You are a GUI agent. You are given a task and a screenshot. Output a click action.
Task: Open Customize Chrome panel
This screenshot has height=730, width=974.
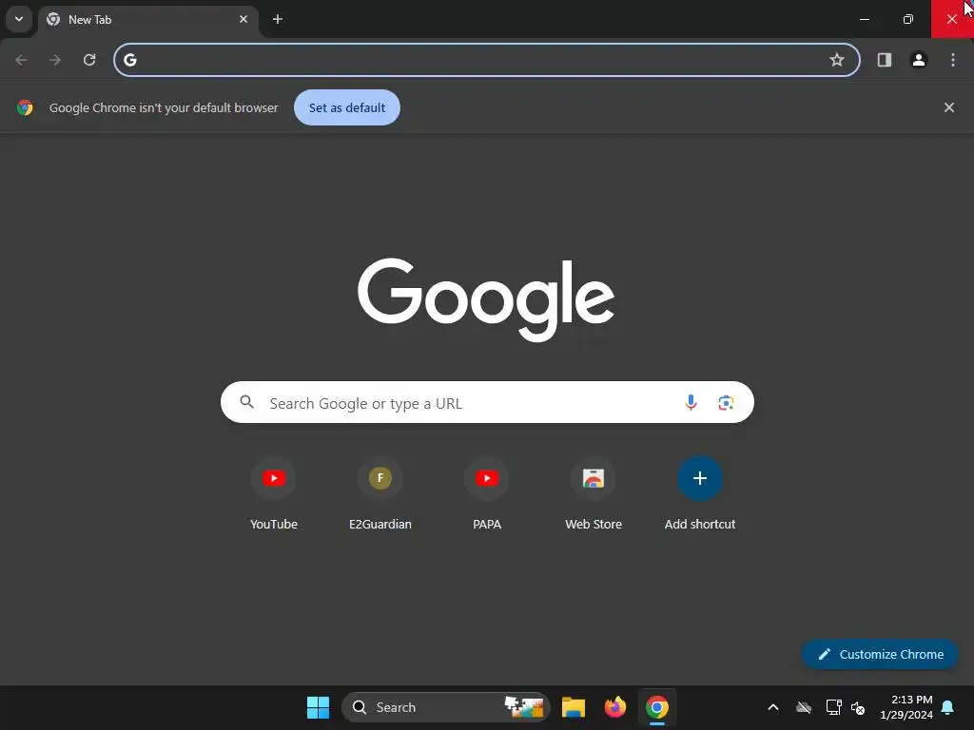[880, 654]
